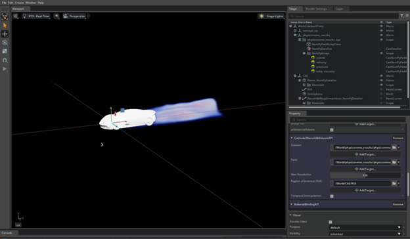Activate the Rotate tool in left toolbar
The image size is (410, 239).
pyautogui.click(x=5, y=43)
